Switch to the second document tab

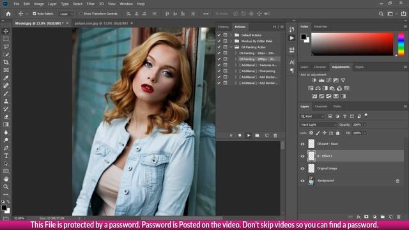[x=101, y=23]
